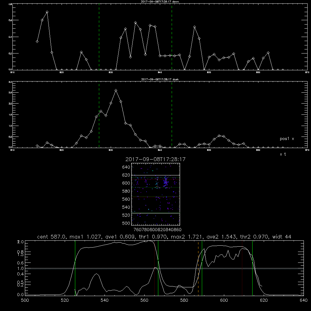Click the 'max1 1.027' value in the bottom title
The width and height of the screenshot is (311, 311).
coord(86,237)
